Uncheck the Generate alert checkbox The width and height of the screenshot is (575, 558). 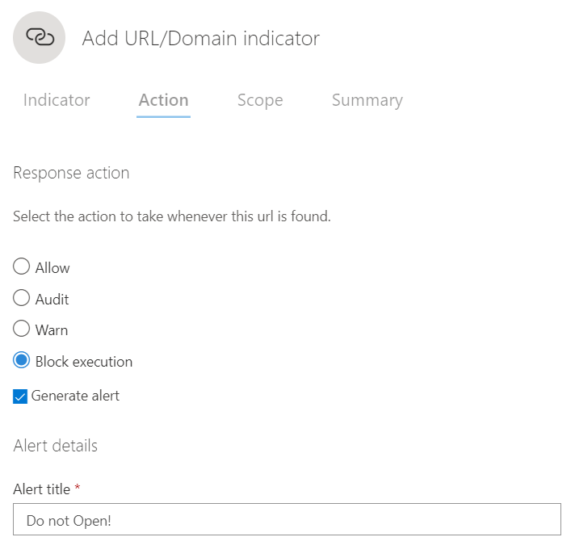click(21, 396)
